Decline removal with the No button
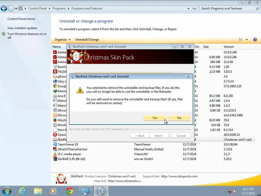This screenshot has width=261, height=196. click(179, 118)
